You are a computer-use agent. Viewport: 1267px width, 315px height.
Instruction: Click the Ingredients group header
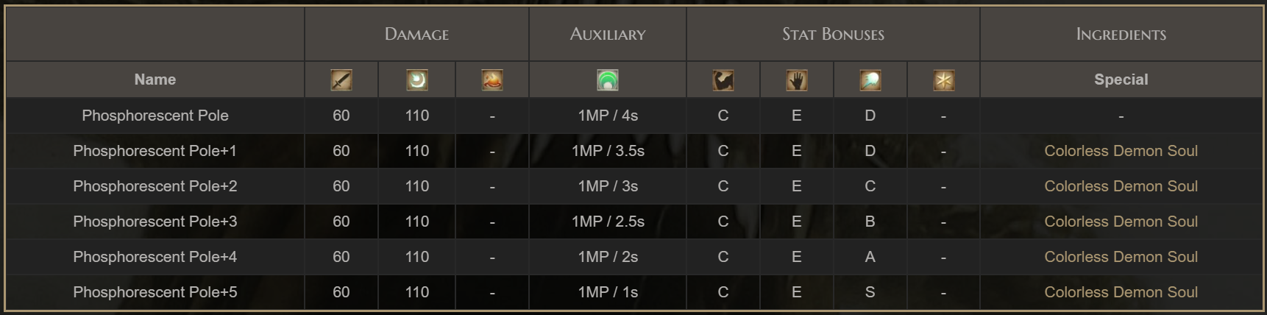[1121, 34]
